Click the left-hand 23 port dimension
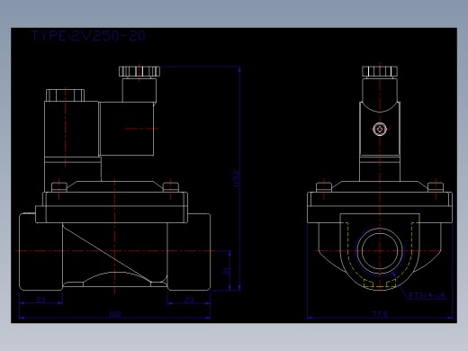This screenshot has height=351, width=468. [x=41, y=300]
